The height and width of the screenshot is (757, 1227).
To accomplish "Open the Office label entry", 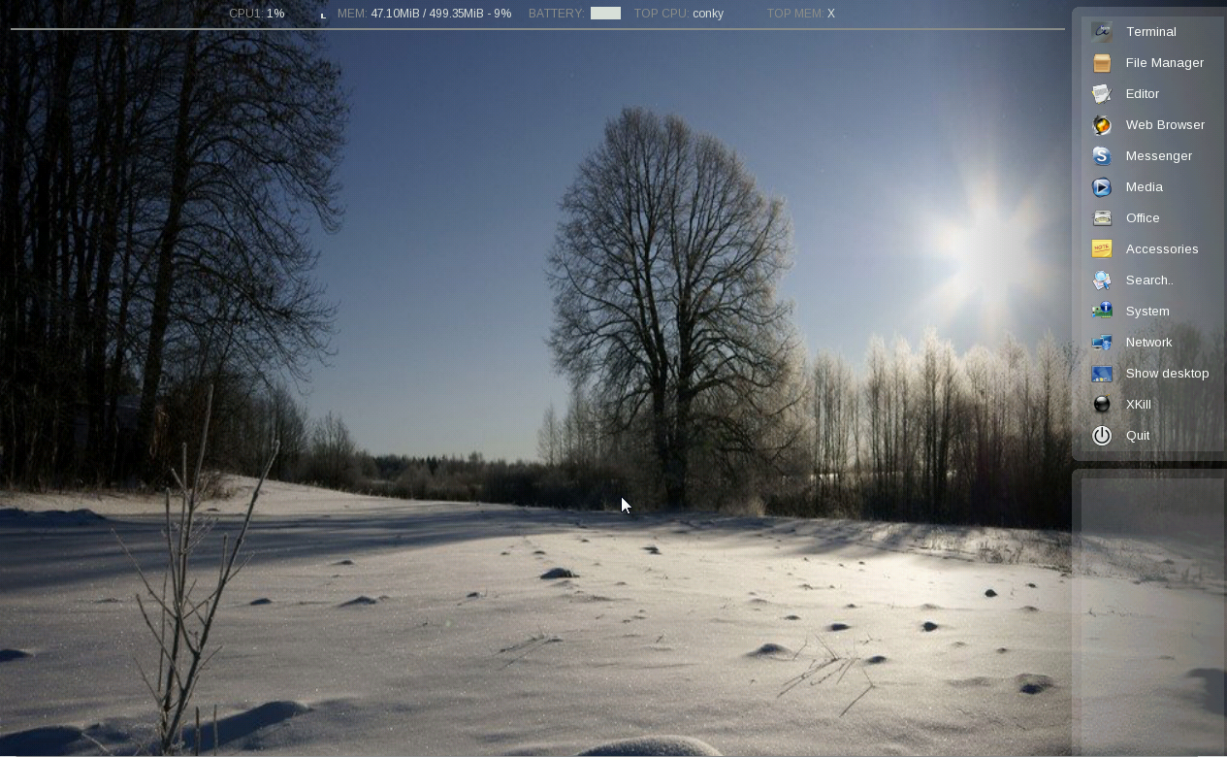I will pyautogui.click(x=1143, y=218).
